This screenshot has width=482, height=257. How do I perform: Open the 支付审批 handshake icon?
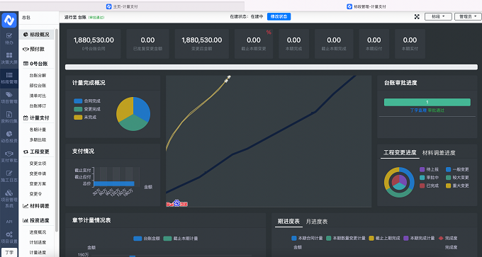coord(9,154)
